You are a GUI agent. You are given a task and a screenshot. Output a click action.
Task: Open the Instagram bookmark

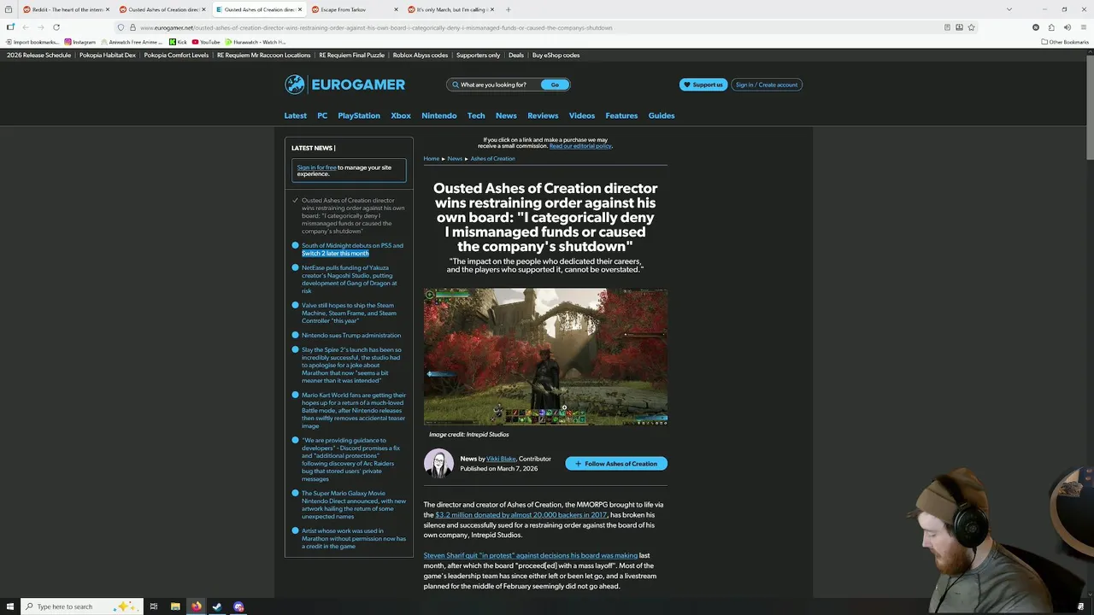pos(80,42)
